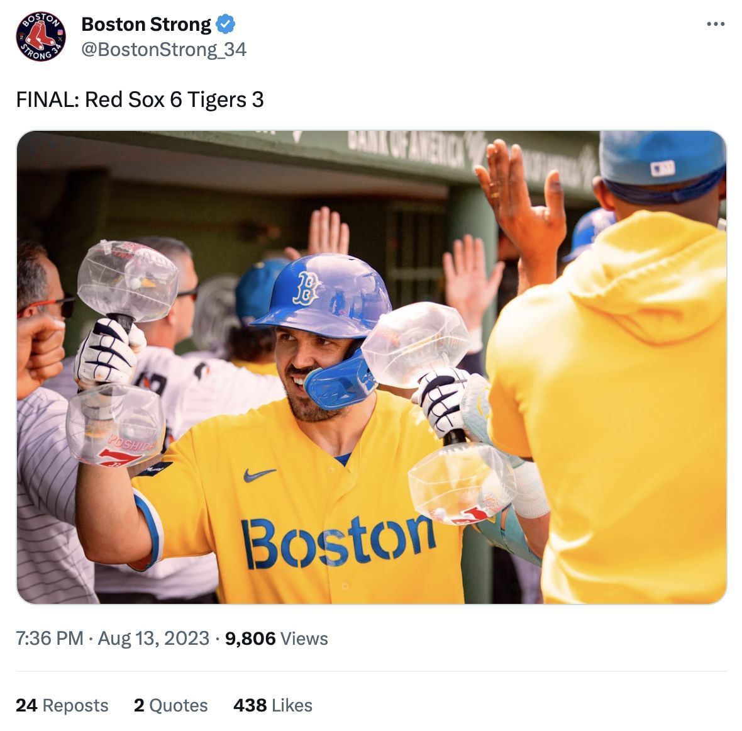Click the blue verified checkmark badge
This screenshot has height=731, width=742.
tap(226, 25)
